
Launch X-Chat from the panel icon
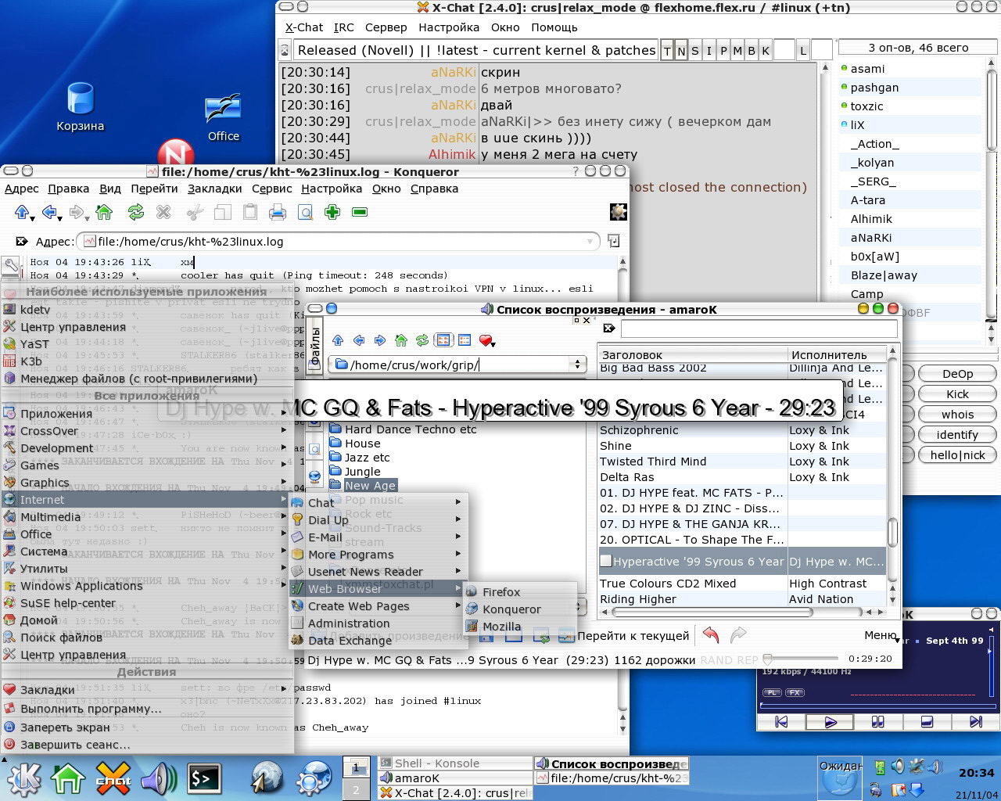pyautogui.click(x=113, y=778)
